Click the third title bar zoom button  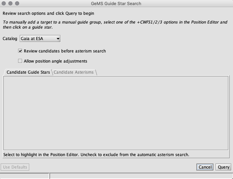tap(17, 3)
